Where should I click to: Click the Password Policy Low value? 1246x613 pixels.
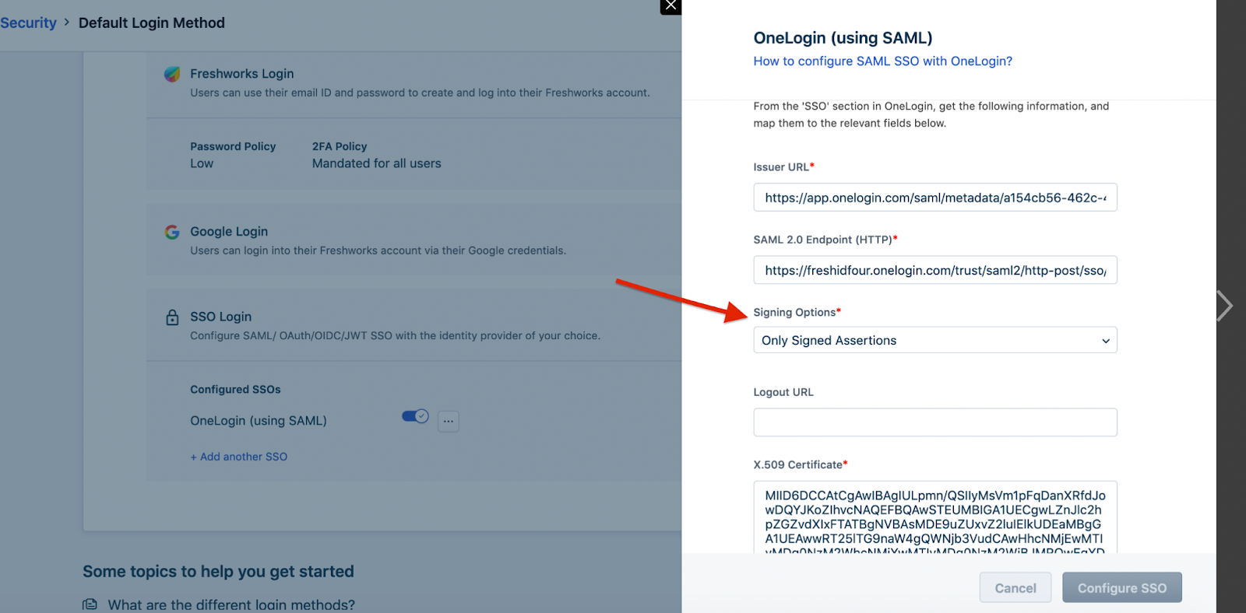point(202,163)
